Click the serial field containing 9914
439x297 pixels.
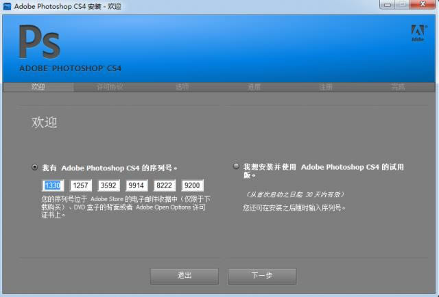[137, 185]
